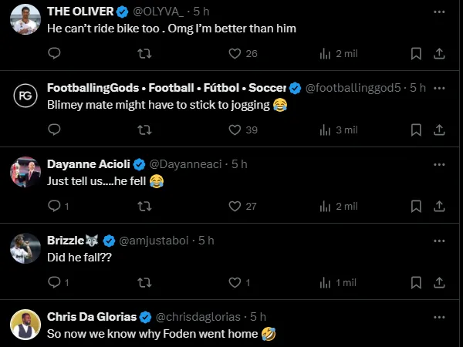Open more options on Chris Da Glorias's tweet
Viewport: 463px width, 347px height.
439,317
